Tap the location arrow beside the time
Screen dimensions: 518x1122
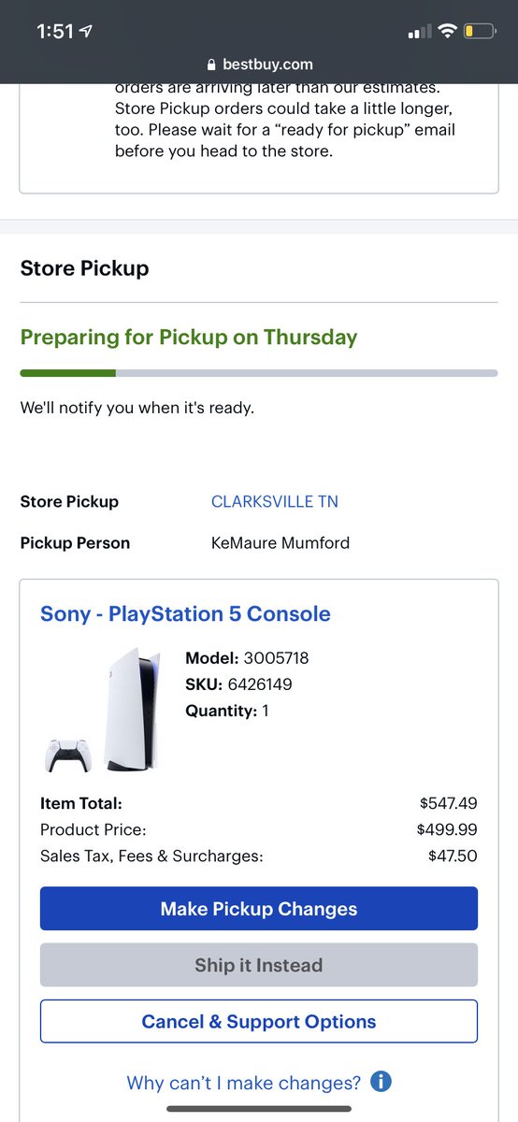click(87, 32)
